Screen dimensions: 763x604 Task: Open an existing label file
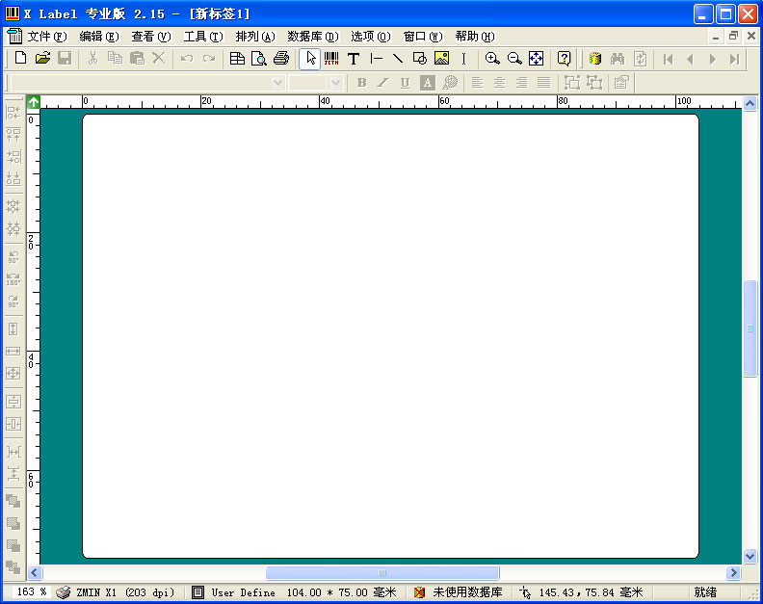coord(42,59)
